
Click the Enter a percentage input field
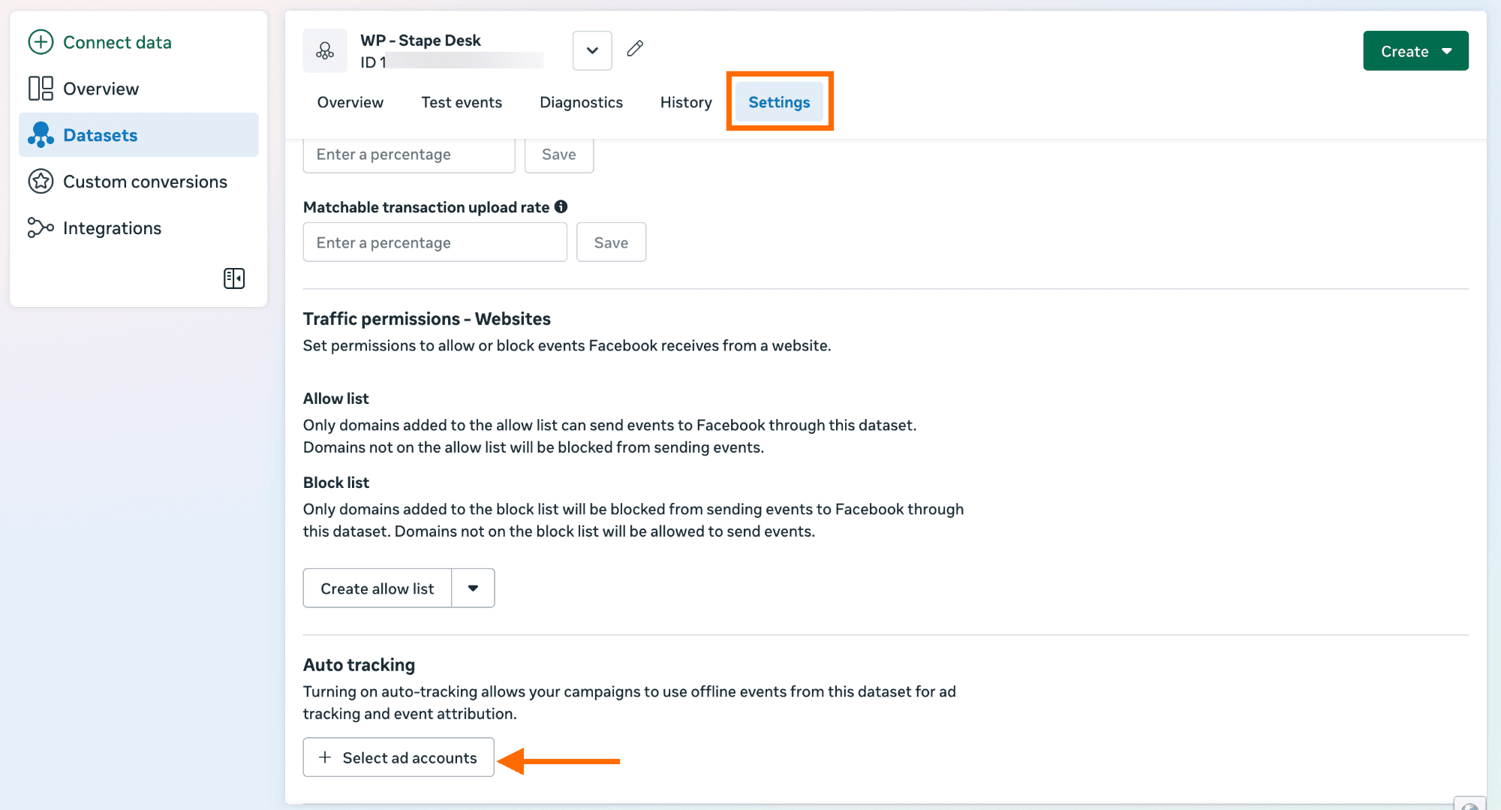point(435,242)
